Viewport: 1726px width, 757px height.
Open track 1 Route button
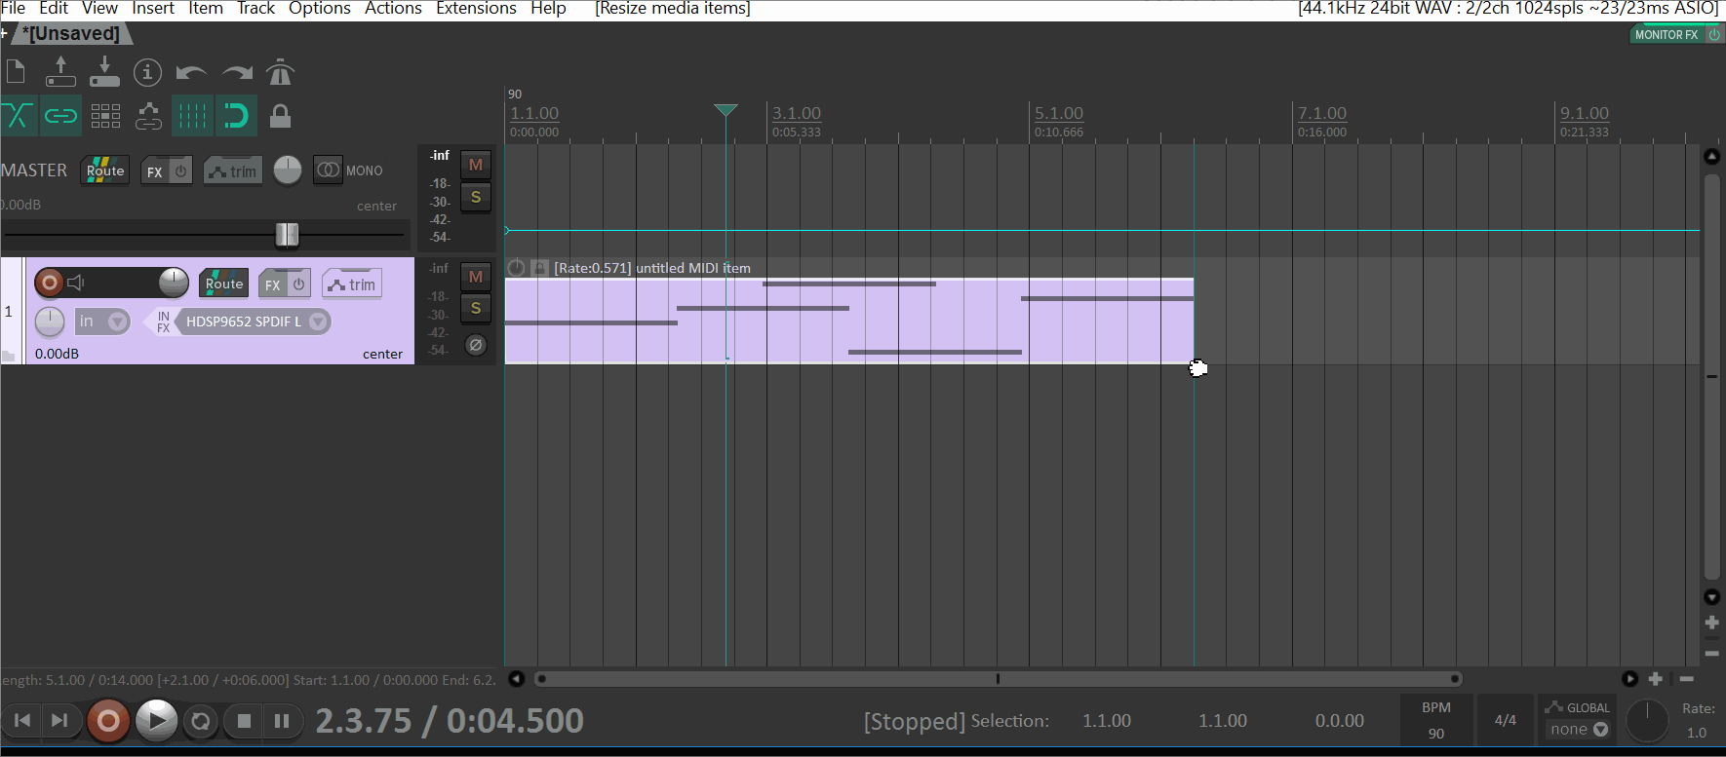224,284
